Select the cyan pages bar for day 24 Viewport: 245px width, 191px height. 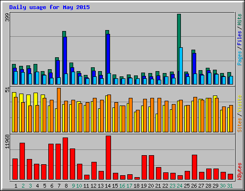tap(181, 66)
